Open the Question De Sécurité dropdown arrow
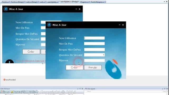Screen dimensions: 169x95 pyautogui.click(x=104, y=55)
